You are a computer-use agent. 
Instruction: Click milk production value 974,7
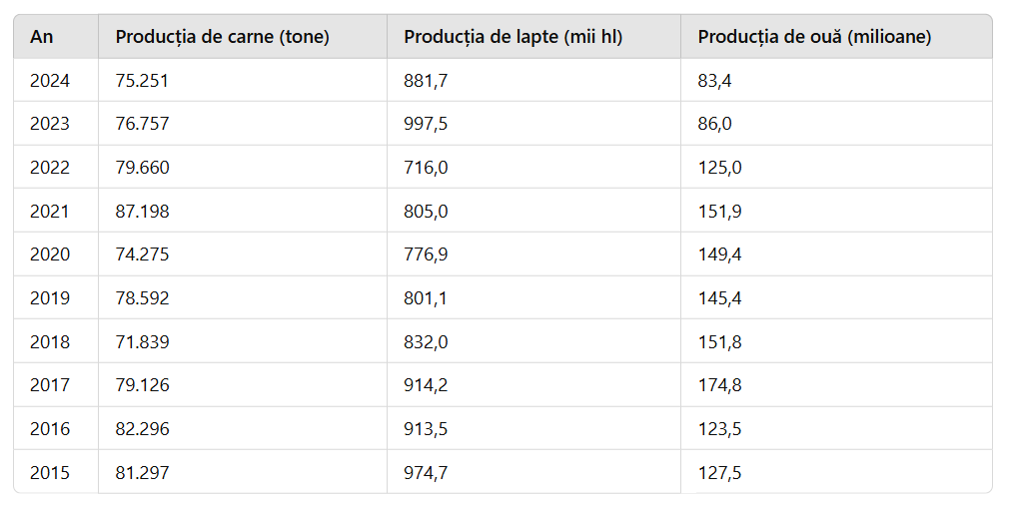[x=426, y=473]
